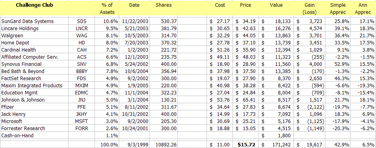Viewport: 376px width, 148px height.
Task: Click the total shares 10892.26
Action: click(x=163, y=144)
